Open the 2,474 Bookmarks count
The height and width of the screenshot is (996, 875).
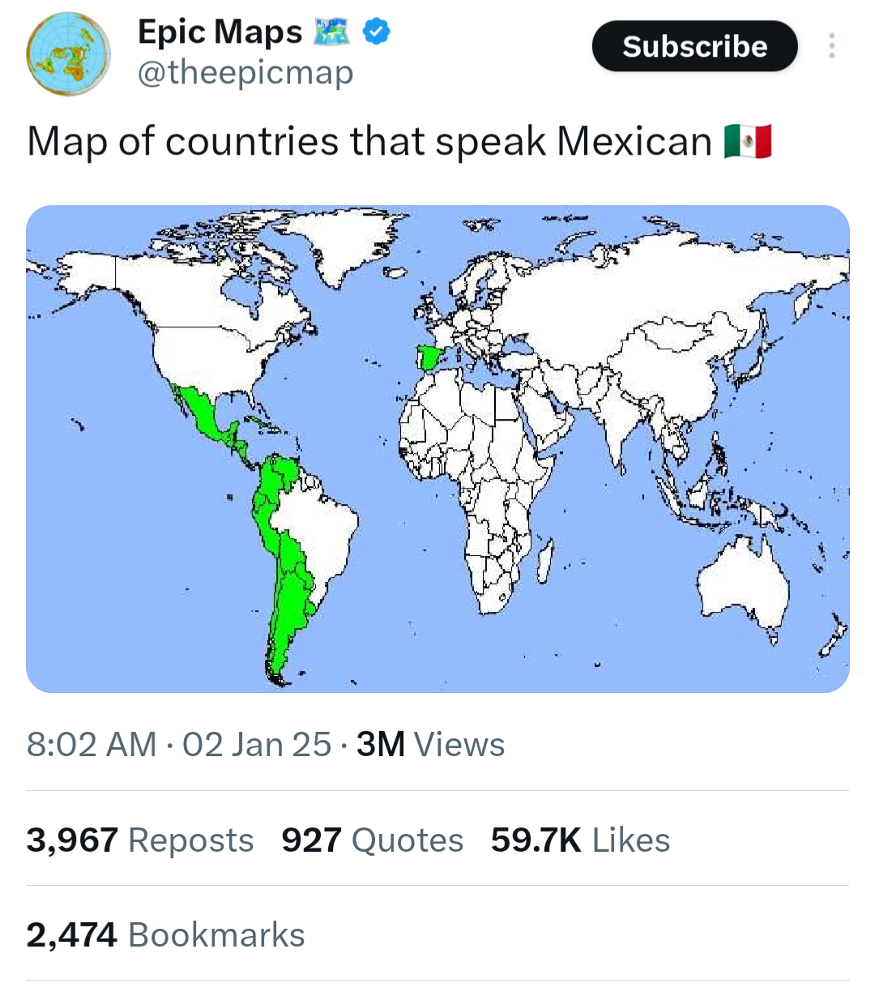pyautogui.click(x=166, y=935)
